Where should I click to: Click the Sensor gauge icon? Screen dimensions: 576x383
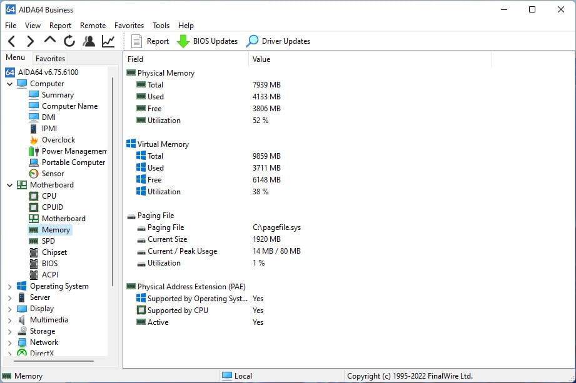point(34,174)
